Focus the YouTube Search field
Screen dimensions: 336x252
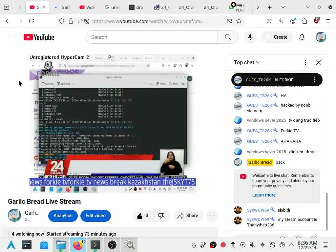pos(152,37)
